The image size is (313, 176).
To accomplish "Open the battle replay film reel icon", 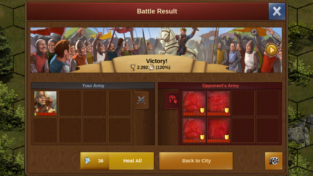I will (x=274, y=161).
